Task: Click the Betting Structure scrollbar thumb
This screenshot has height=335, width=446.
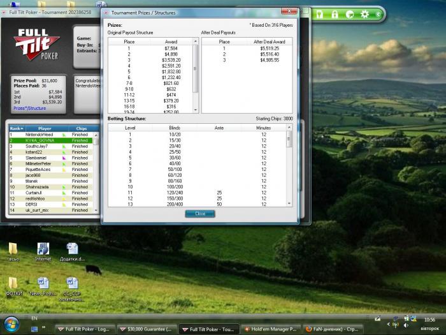Action: click(x=289, y=139)
